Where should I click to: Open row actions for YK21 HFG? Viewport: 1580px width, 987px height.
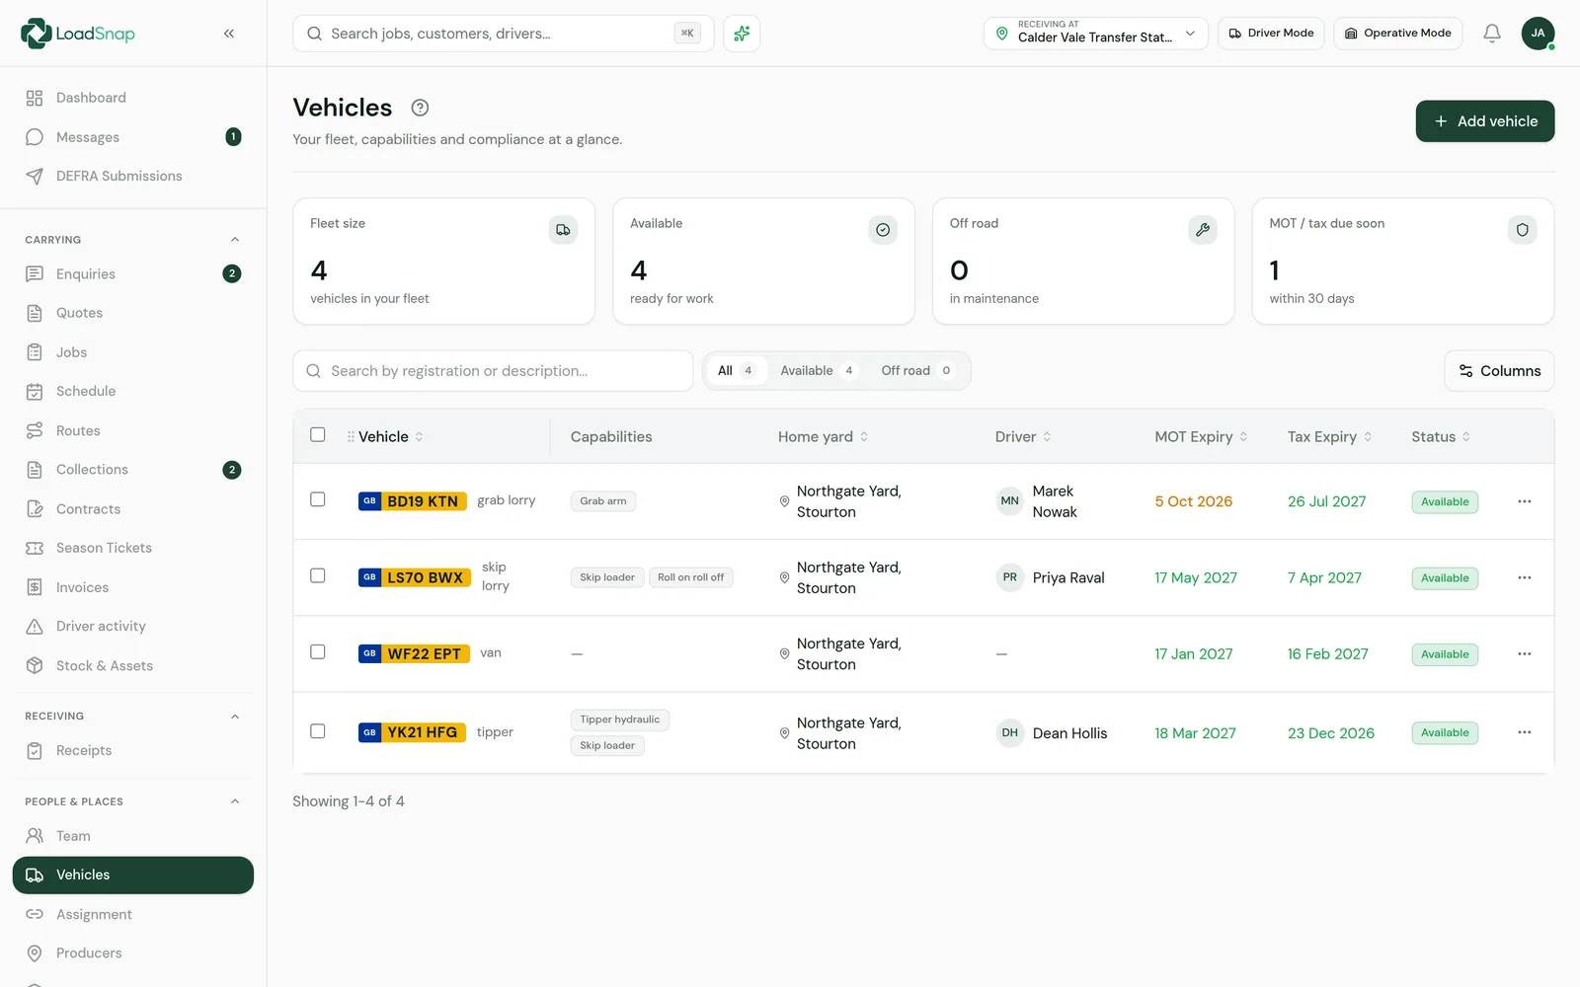(x=1525, y=732)
